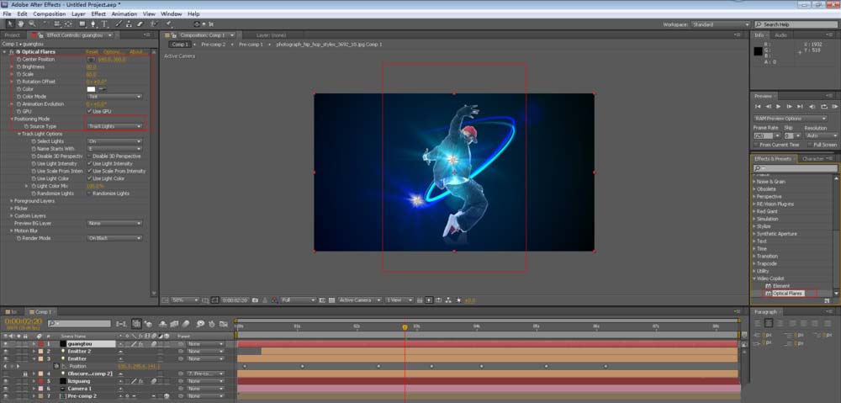Click the Pre-comp 2 breadcrumb button

[213, 44]
